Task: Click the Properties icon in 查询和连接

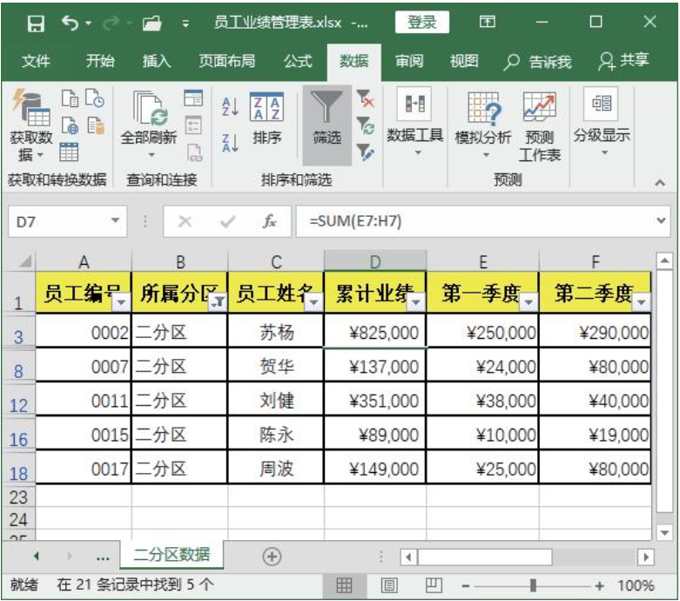Action: (x=193, y=125)
